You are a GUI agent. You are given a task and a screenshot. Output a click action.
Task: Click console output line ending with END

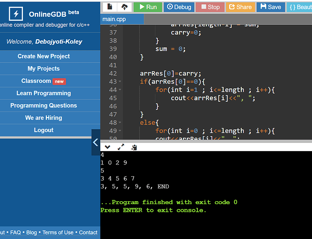point(135,186)
